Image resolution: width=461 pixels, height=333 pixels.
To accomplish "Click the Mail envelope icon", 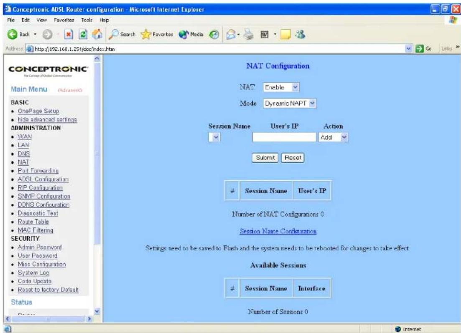I will click(231, 35).
